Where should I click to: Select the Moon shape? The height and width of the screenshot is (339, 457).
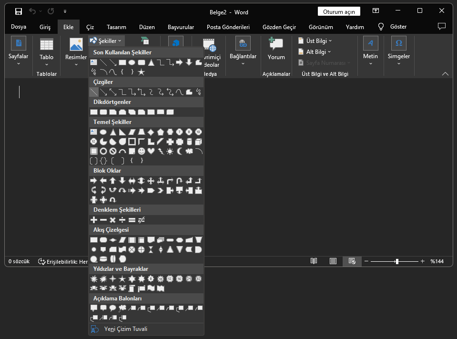[180, 151]
